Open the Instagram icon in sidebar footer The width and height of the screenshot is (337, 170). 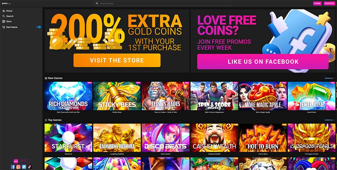coord(19,167)
